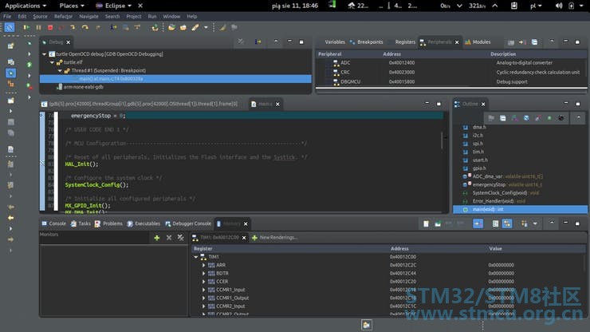
Task: Open the Applications system menu
Action: (x=23, y=6)
